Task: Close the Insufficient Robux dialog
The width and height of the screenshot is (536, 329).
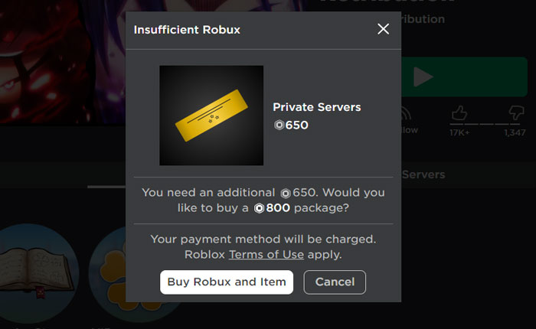Action: tap(384, 29)
